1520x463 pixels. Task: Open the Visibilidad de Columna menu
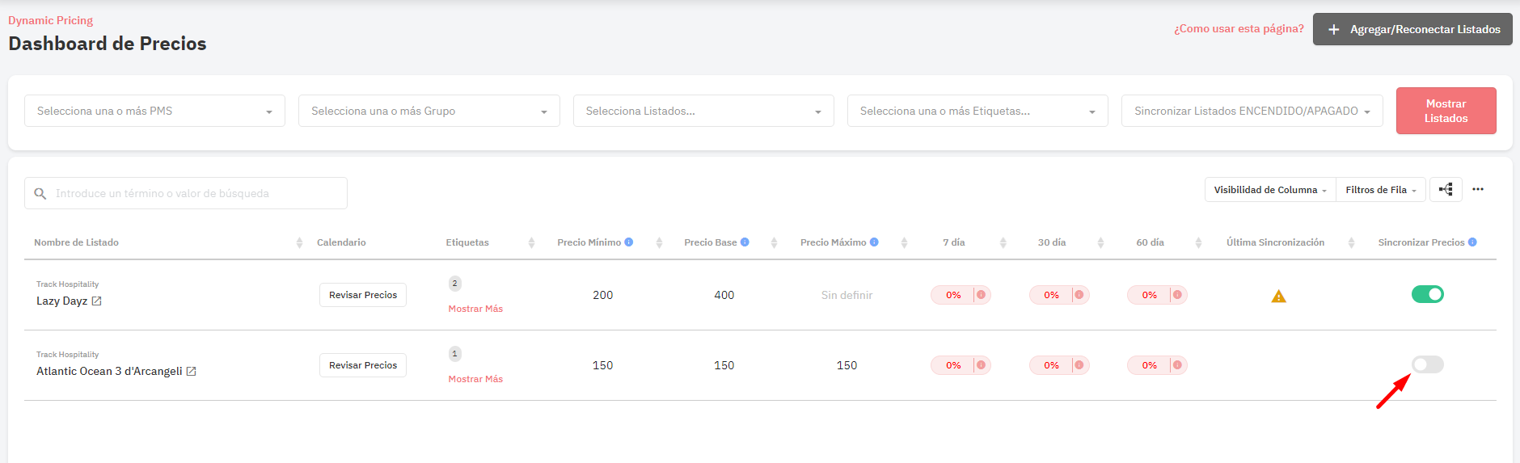(x=1270, y=190)
